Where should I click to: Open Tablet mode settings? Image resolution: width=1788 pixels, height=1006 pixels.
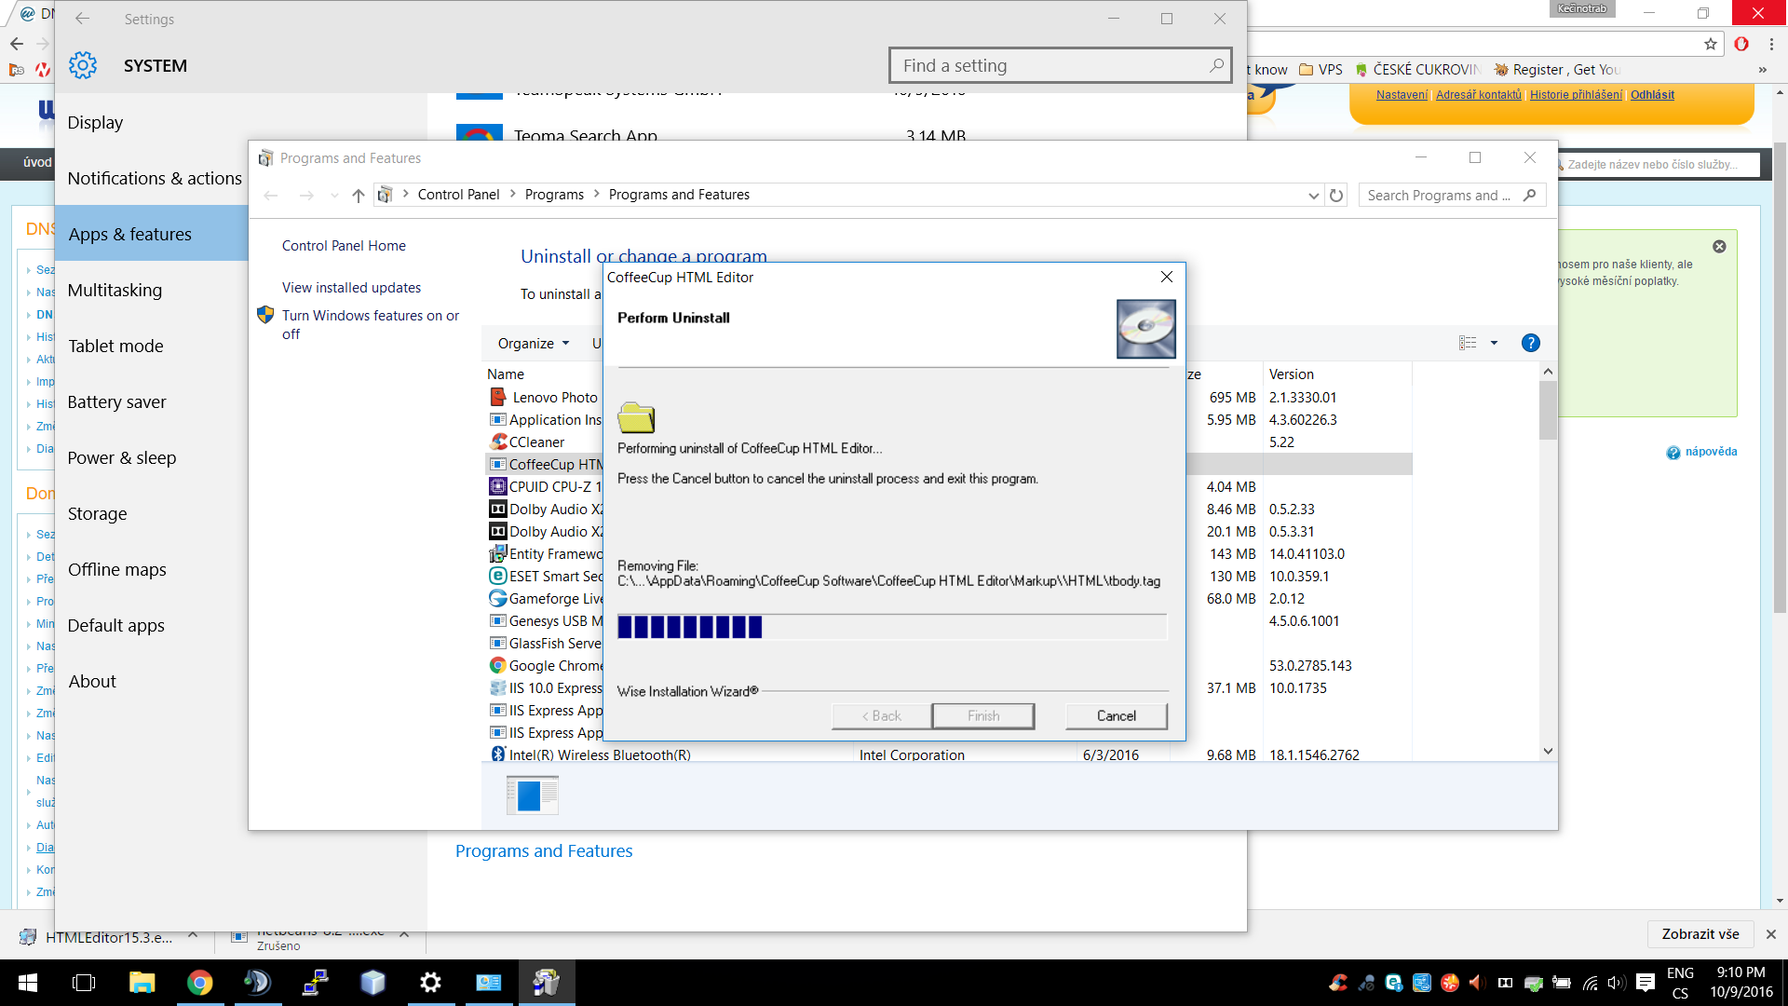click(x=115, y=347)
